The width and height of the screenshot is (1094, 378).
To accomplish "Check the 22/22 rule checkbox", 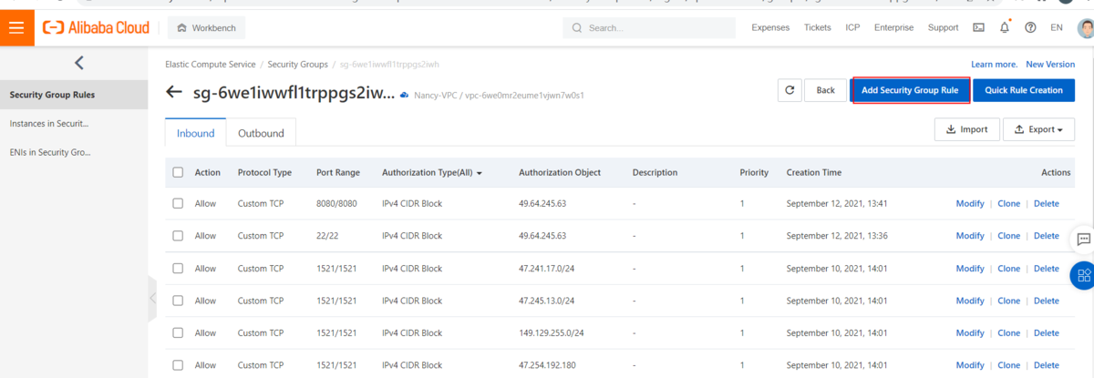I will point(178,236).
